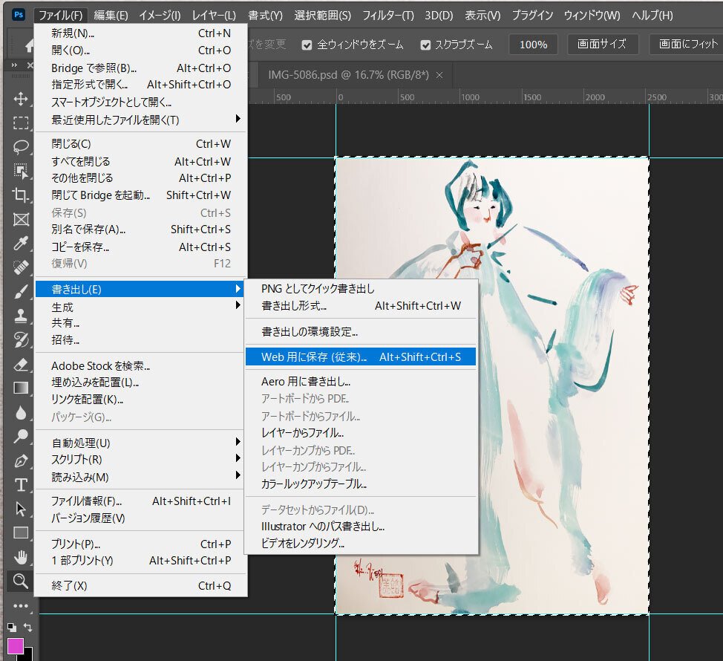Click the Photoshop Ps logo icon

(19, 15)
